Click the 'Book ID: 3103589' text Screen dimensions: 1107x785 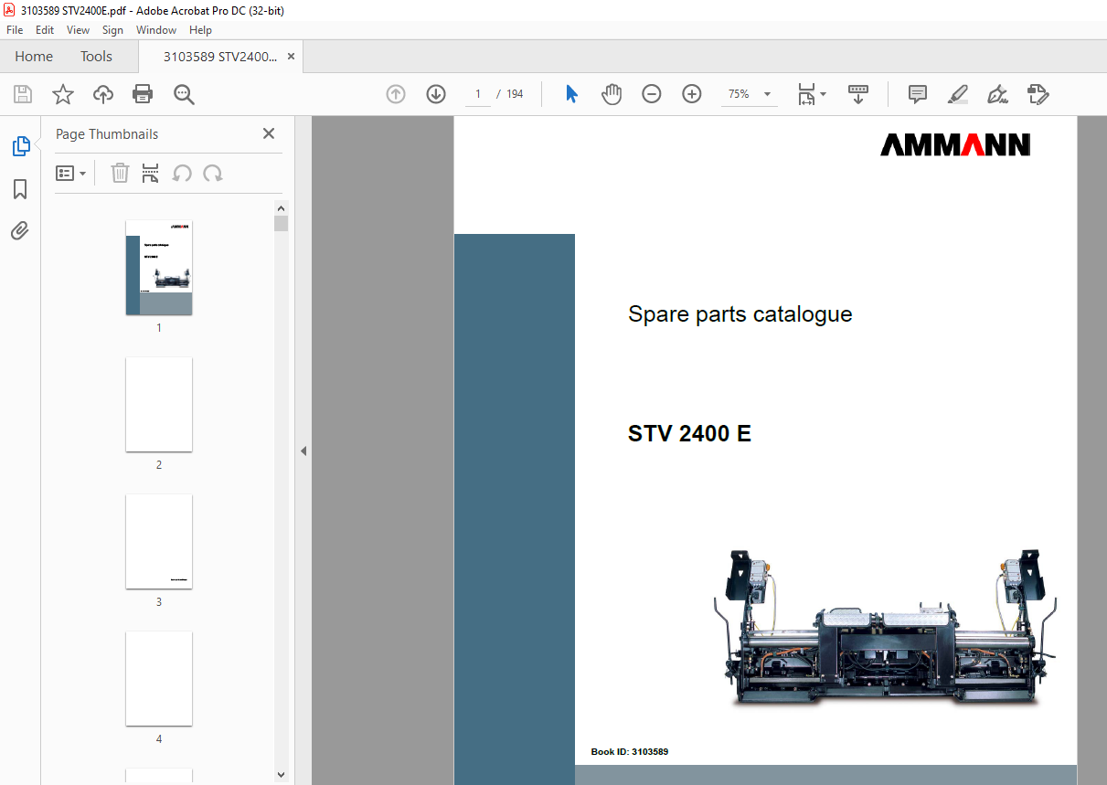tap(630, 752)
